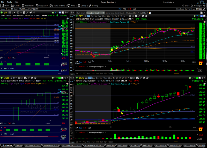Click the drawing pencil tool on SPY intraday chart

click(139, 16)
